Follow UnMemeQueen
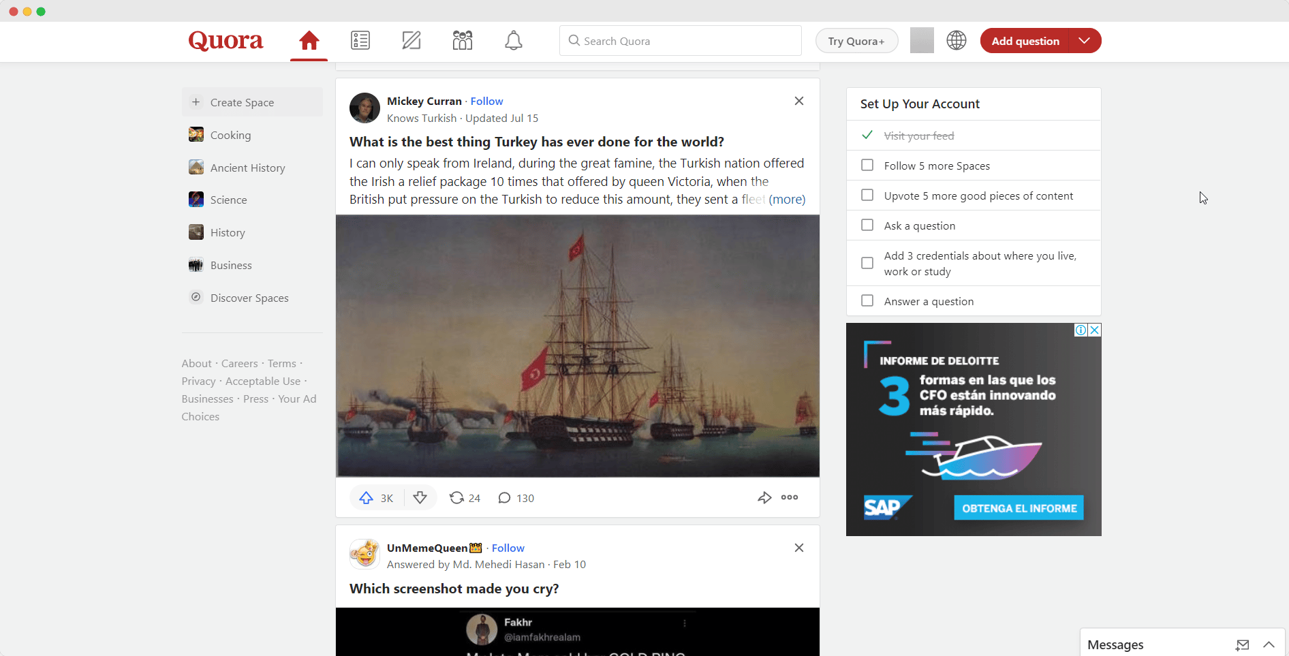 point(508,548)
